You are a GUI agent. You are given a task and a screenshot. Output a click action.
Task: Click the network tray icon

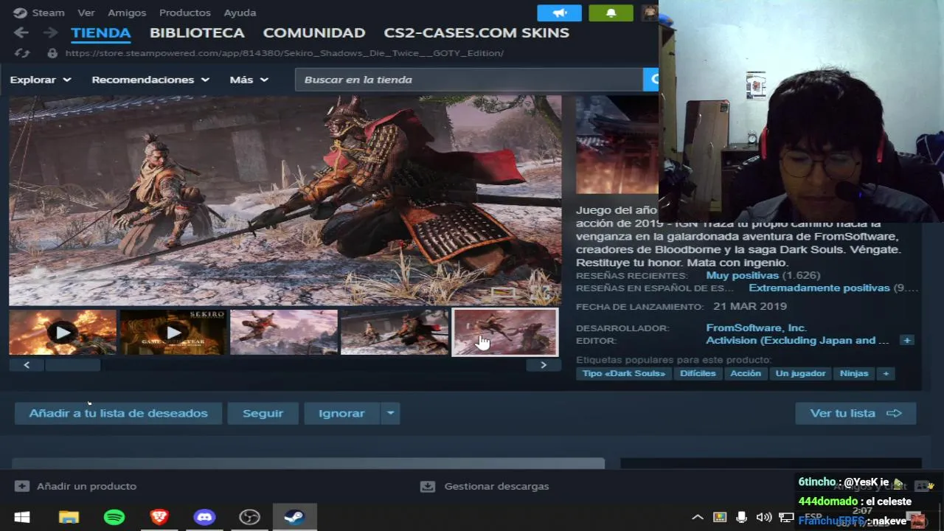pyautogui.click(x=786, y=517)
